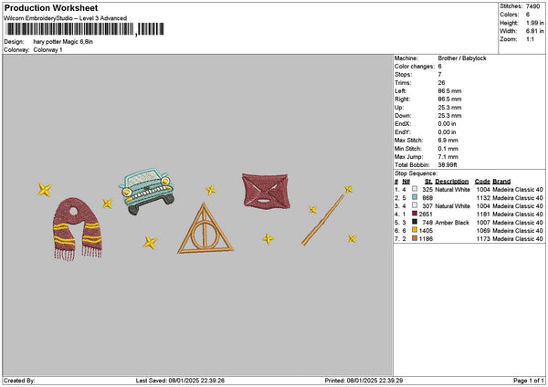This screenshot has width=548, height=387.
Task: Click the EndX value 0.00 in
Action: tap(447, 124)
